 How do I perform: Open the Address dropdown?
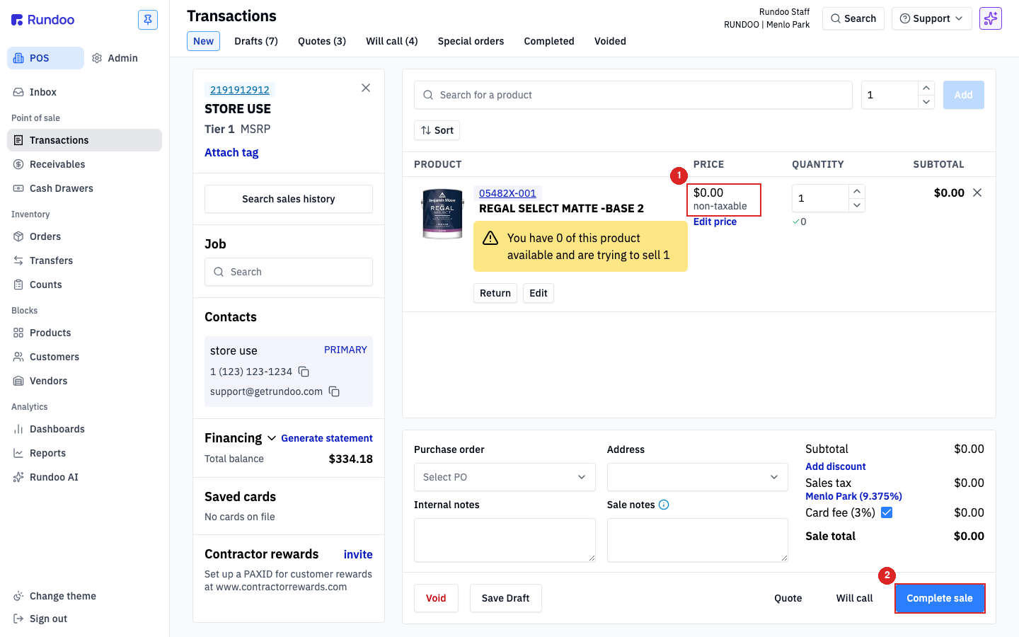click(698, 477)
